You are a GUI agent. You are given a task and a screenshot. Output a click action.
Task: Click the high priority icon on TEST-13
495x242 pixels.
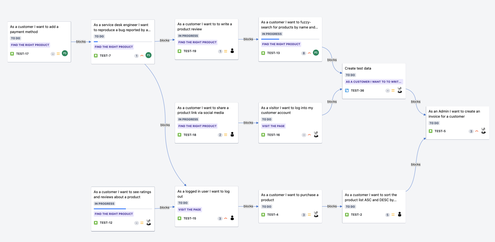[x=309, y=53]
